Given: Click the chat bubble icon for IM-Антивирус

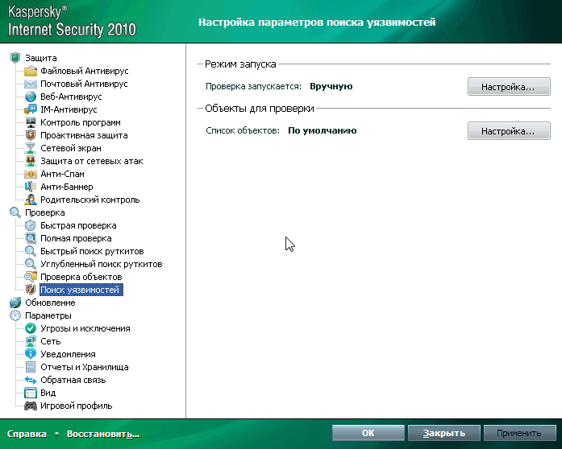Looking at the screenshot, I should (x=31, y=109).
